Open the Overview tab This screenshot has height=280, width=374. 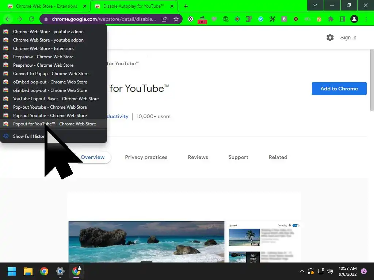click(x=92, y=157)
